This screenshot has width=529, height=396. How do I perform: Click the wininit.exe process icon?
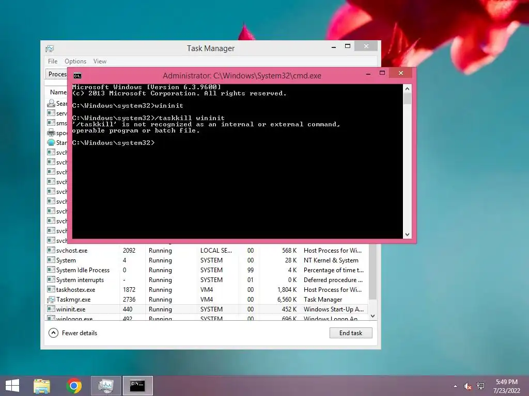(x=51, y=309)
